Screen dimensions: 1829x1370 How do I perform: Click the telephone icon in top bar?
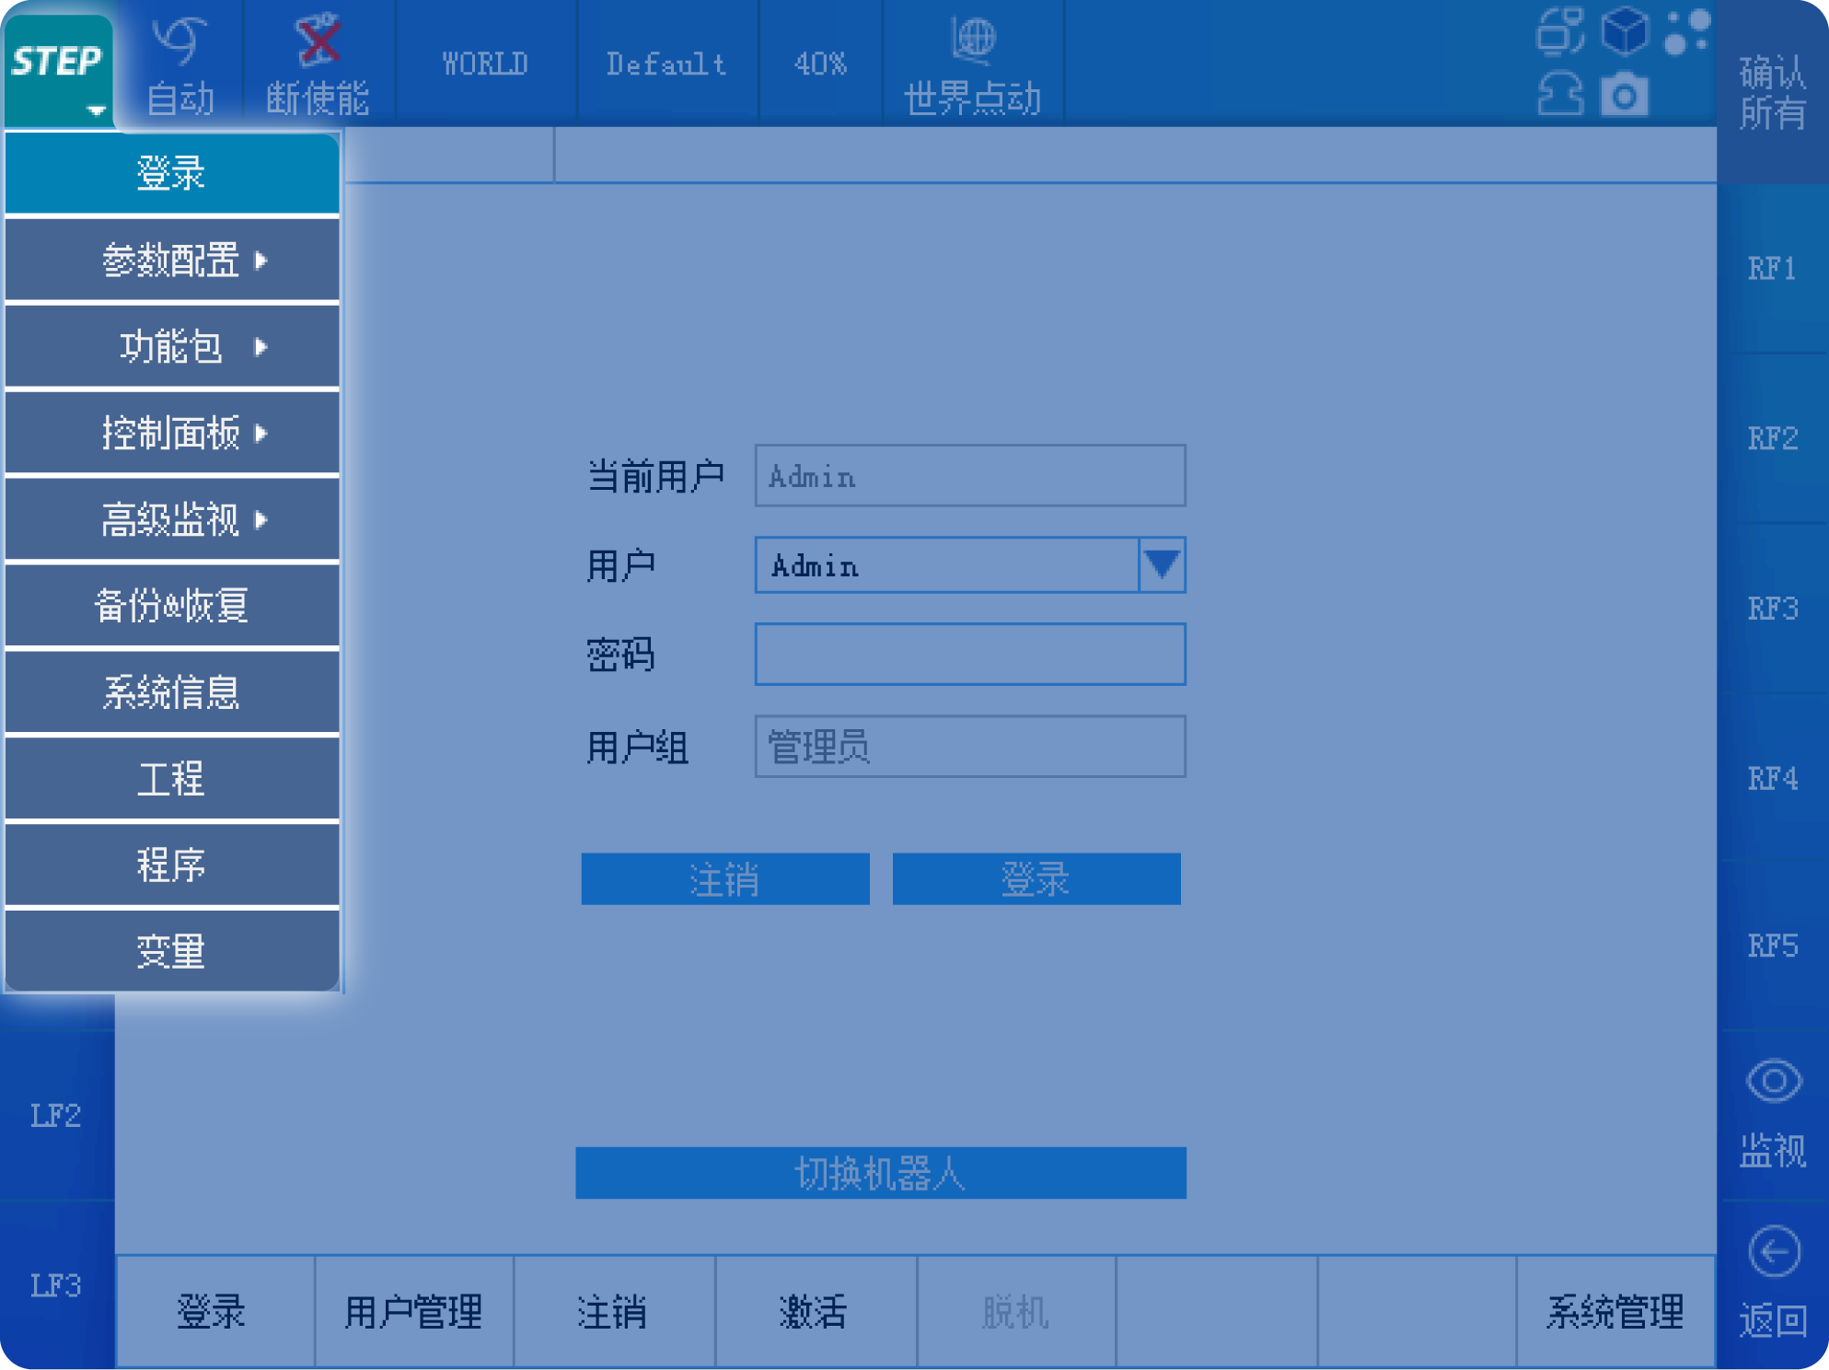click(1559, 94)
